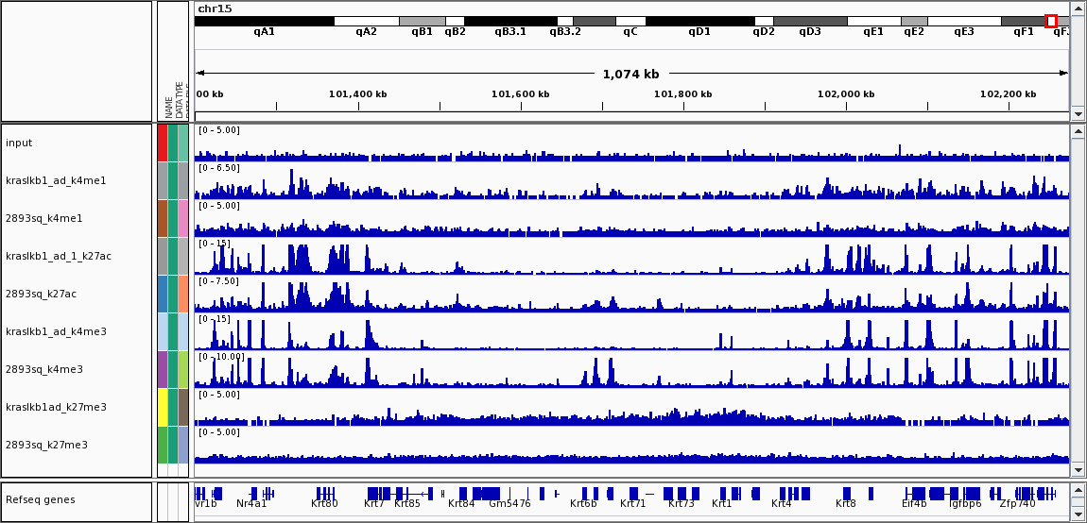The width and height of the screenshot is (1087, 523).
Task: Click the Refseq genes panel scroll-down arrow
Action: [1078, 515]
